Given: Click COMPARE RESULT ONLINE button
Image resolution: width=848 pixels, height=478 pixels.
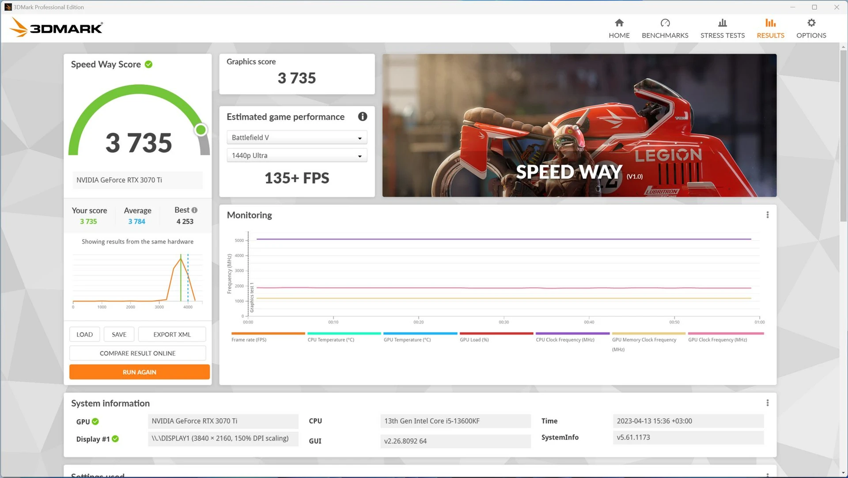Looking at the screenshot, I should [x=137, y=353].
